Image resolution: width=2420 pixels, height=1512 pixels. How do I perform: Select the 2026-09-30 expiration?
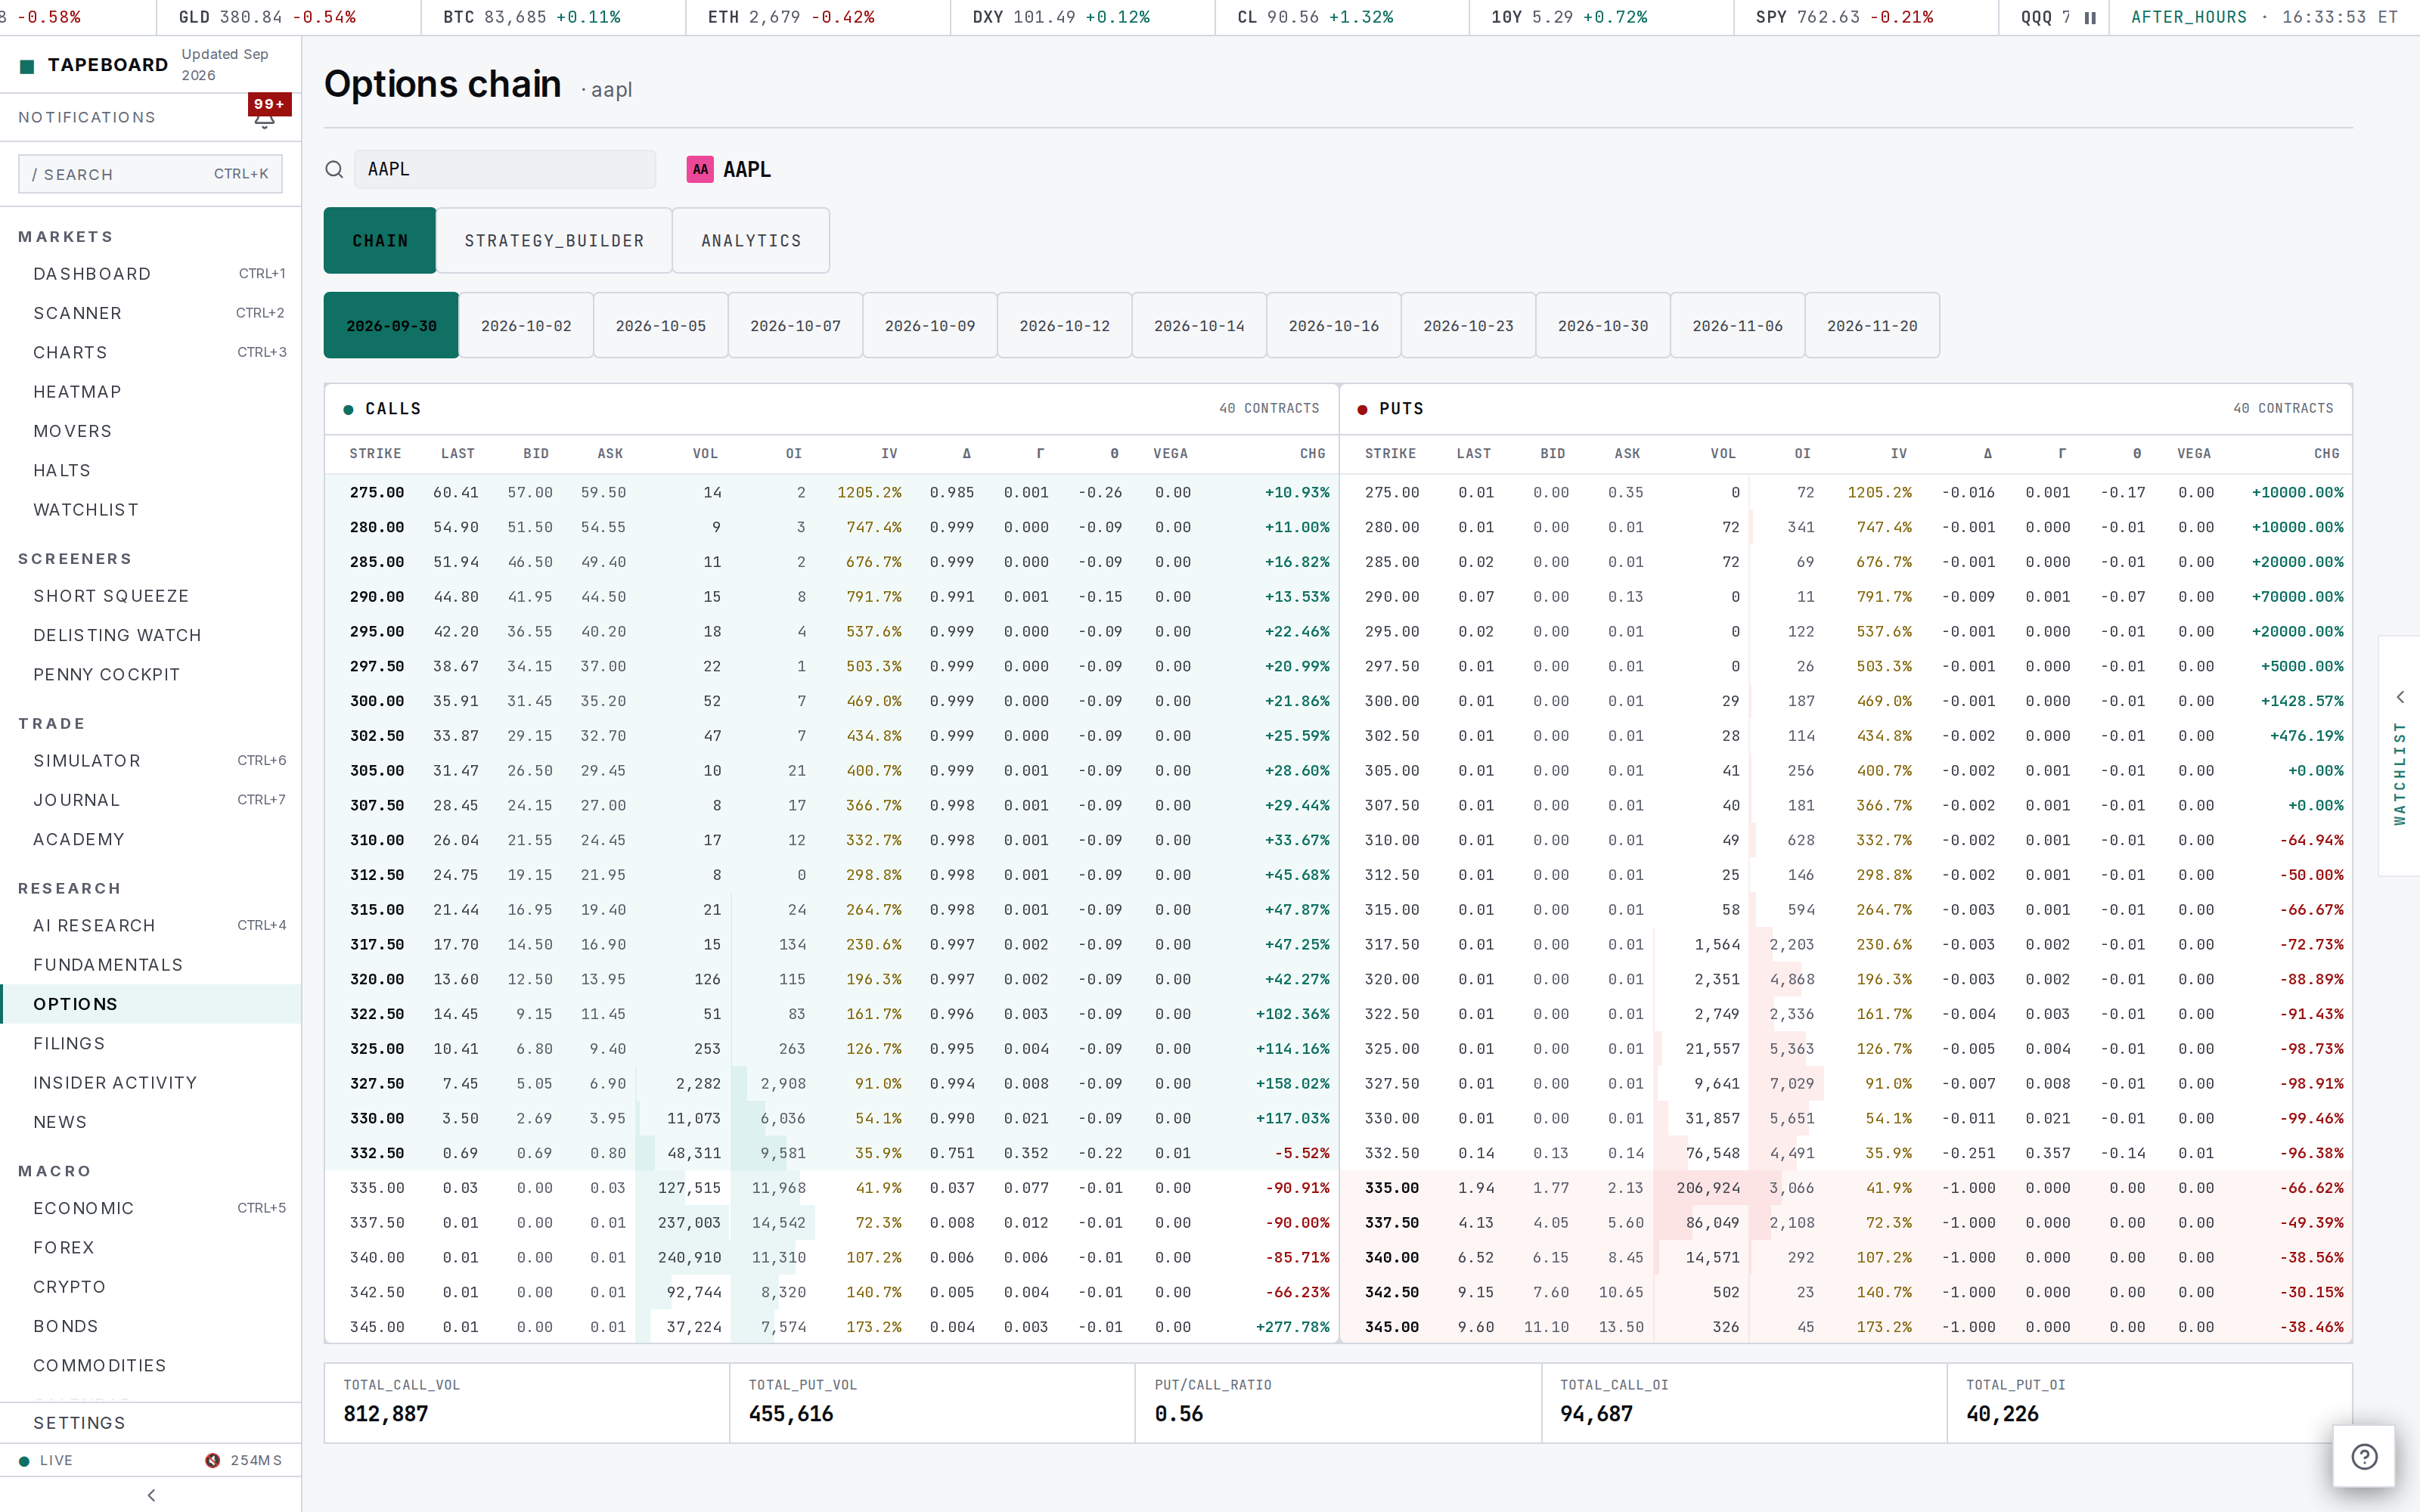click(391, 326)
